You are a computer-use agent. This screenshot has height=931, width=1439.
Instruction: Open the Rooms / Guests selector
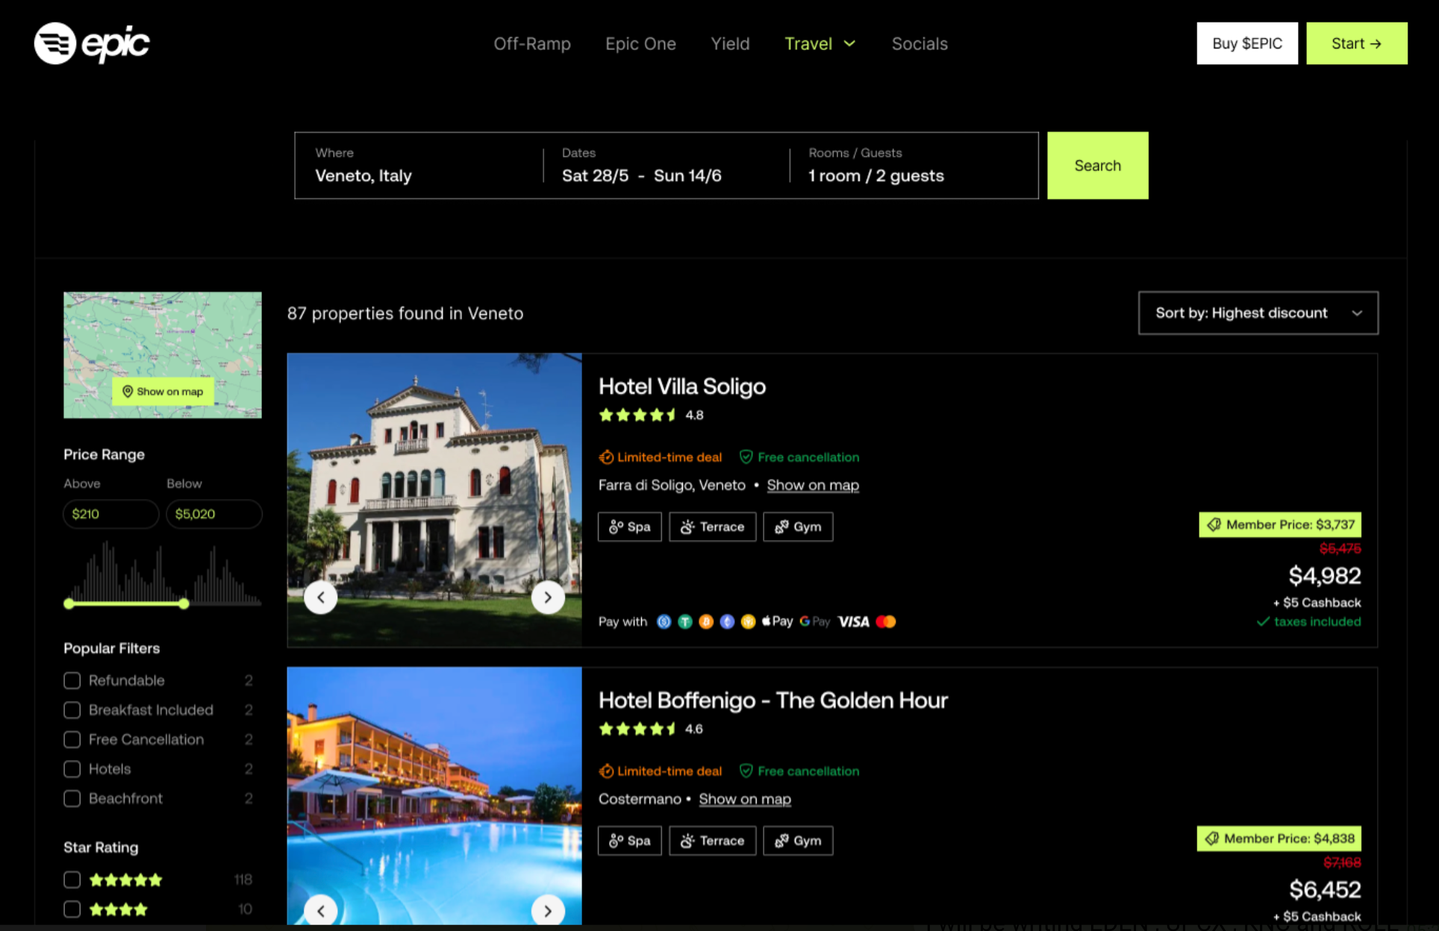click(914, 166)
